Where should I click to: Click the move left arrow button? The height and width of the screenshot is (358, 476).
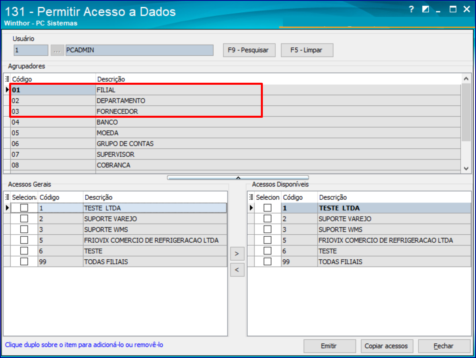[x=237, y=270]
